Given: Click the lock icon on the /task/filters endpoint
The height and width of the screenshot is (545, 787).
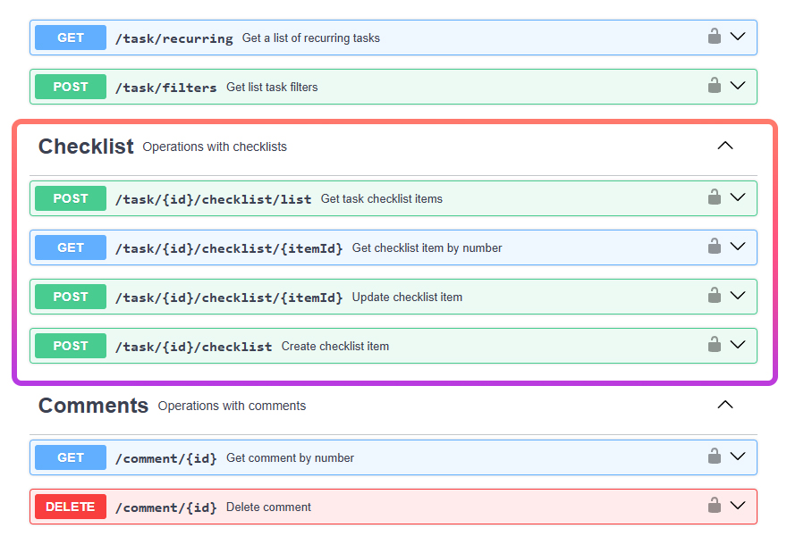Looking at the screenshot, I should [x=714, y=86].
